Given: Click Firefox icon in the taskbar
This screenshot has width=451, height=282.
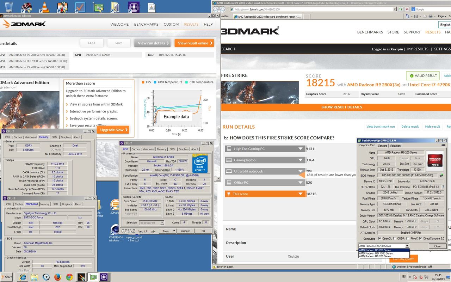Looking at the screenshot, I should [57, 277].
